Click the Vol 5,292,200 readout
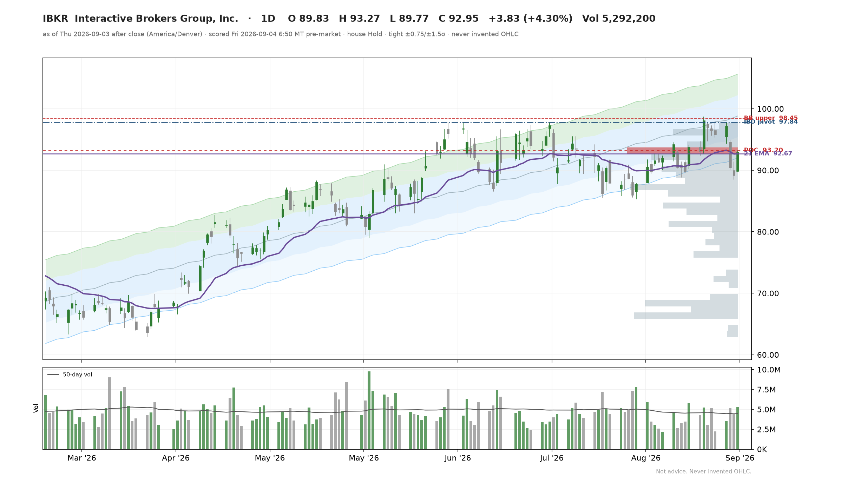The image size is (854, 483). [x=619, y=19]
